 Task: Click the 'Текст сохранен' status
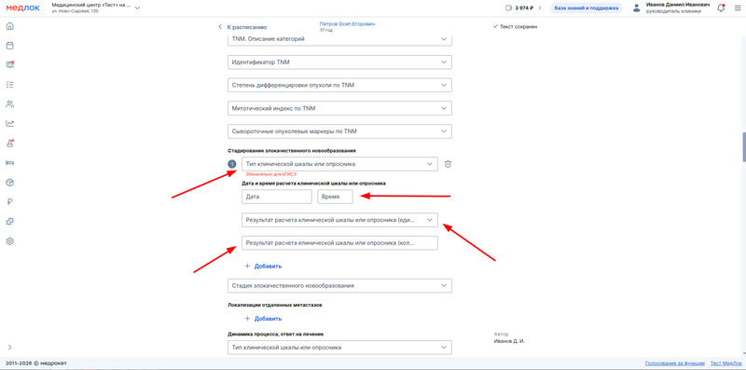coord(516,27)
